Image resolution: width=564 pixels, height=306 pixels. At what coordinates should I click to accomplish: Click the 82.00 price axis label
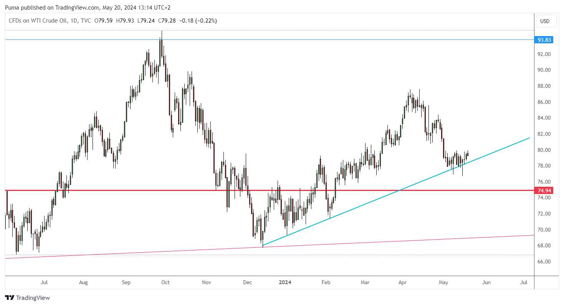tap(544, 134)
